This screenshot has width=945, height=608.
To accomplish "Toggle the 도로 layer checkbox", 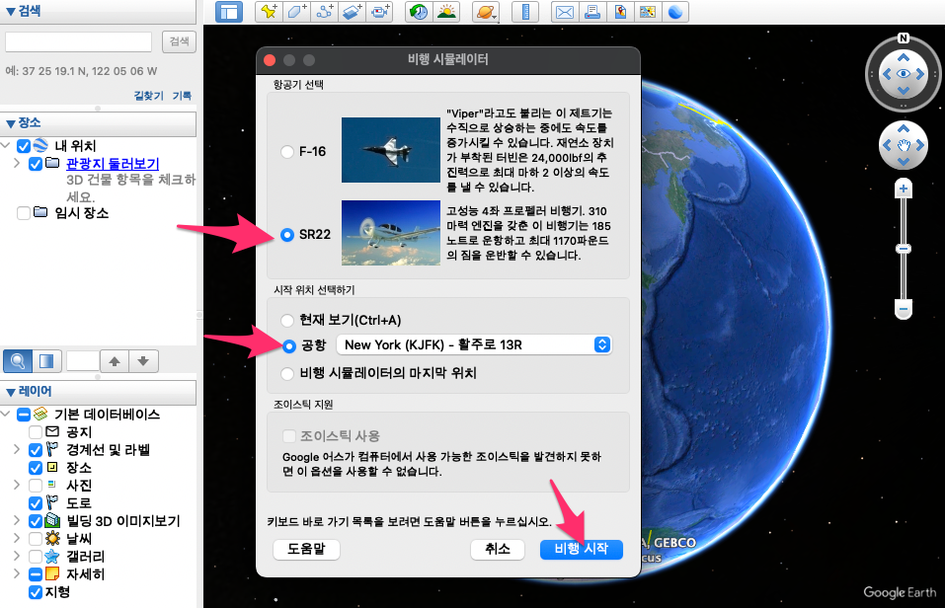I will click(36, 503).
